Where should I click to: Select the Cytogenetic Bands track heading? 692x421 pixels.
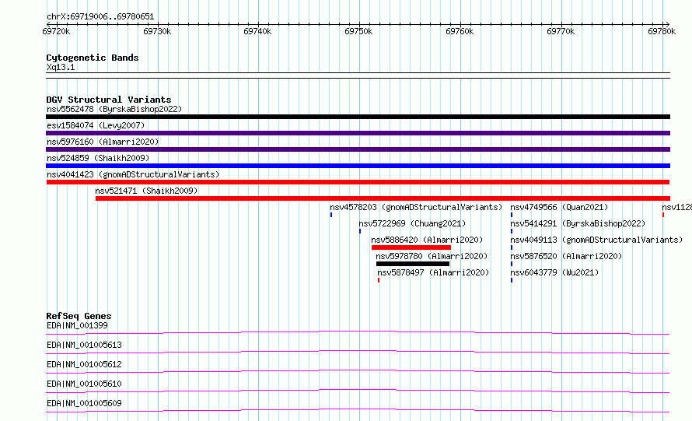click(93, 58)
